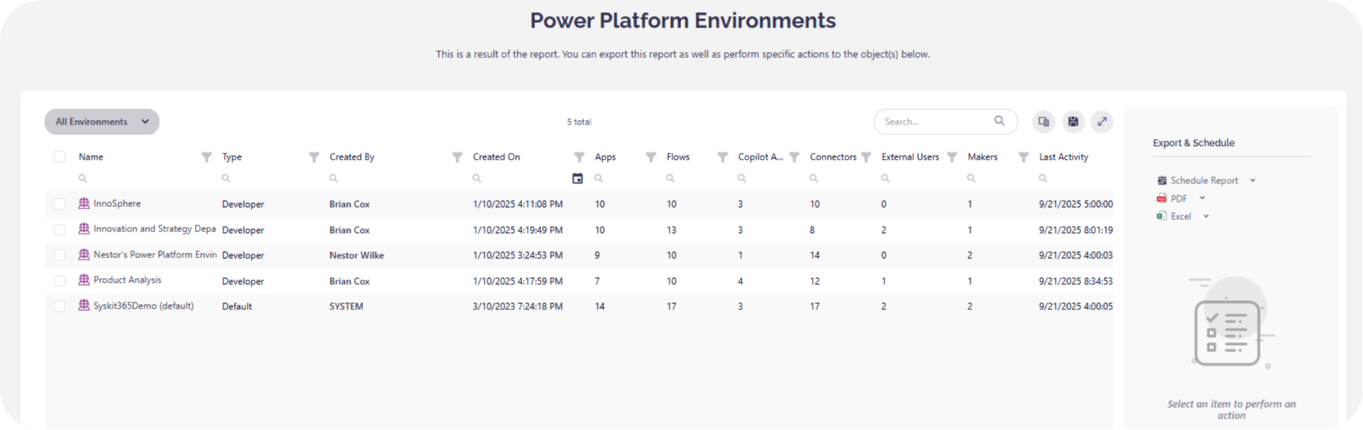The width and height of the screenshot is (1363, 430).
Task: Click the Schedule Report calendar icon
Action: click(x=1162, y=180)
